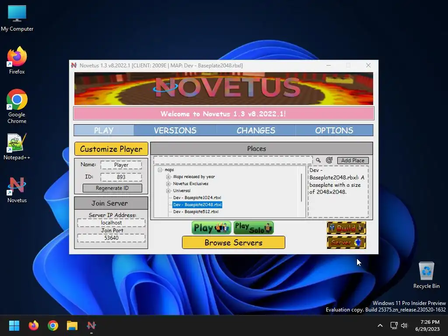Open My Computer desktop icon

pyautogui.click(x=17, y=18)
